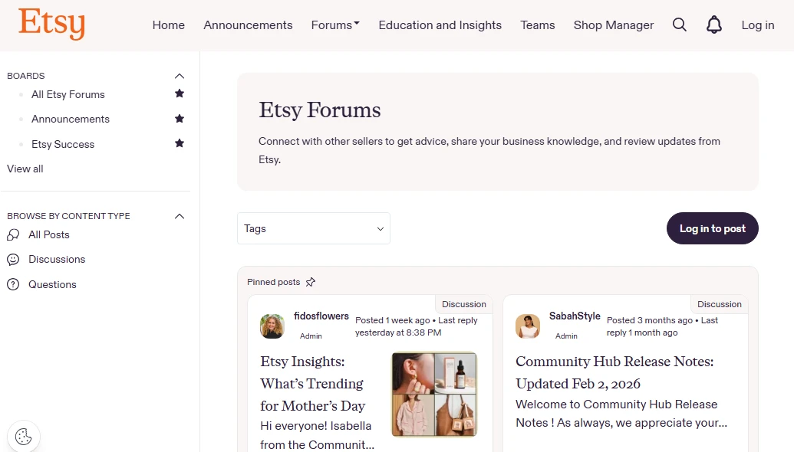Viewport: 794px width, 452px height.
Task: Select the Discussions speech-bubble icon
Action: coord(12,259)
